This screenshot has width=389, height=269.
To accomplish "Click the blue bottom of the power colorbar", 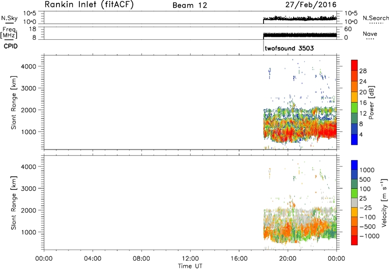I will pyautogui.click(x=354, y=139).
